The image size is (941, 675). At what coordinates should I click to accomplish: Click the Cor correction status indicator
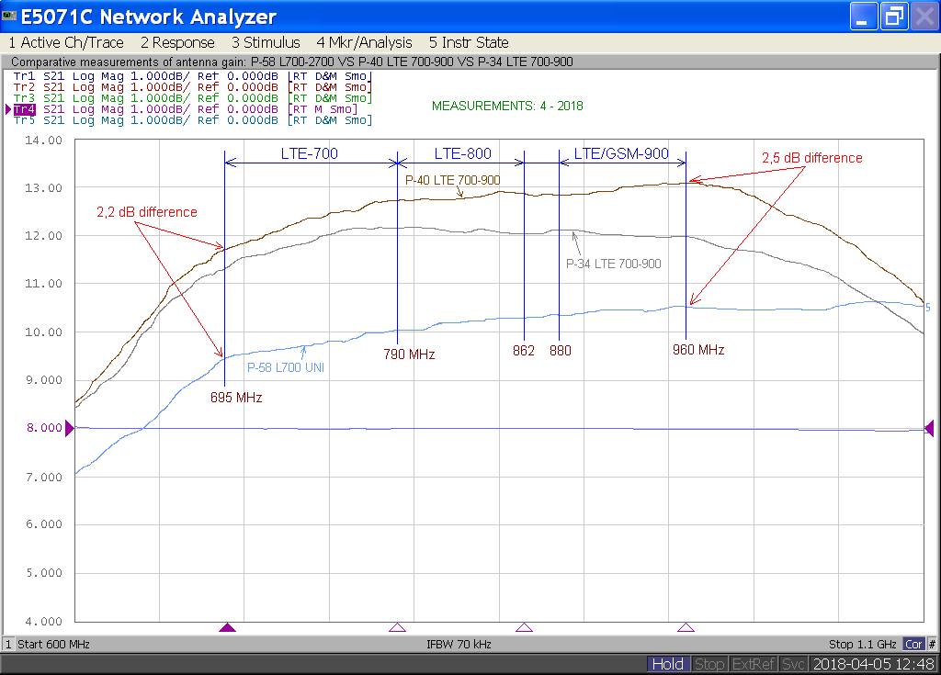[x=913, y=644]
